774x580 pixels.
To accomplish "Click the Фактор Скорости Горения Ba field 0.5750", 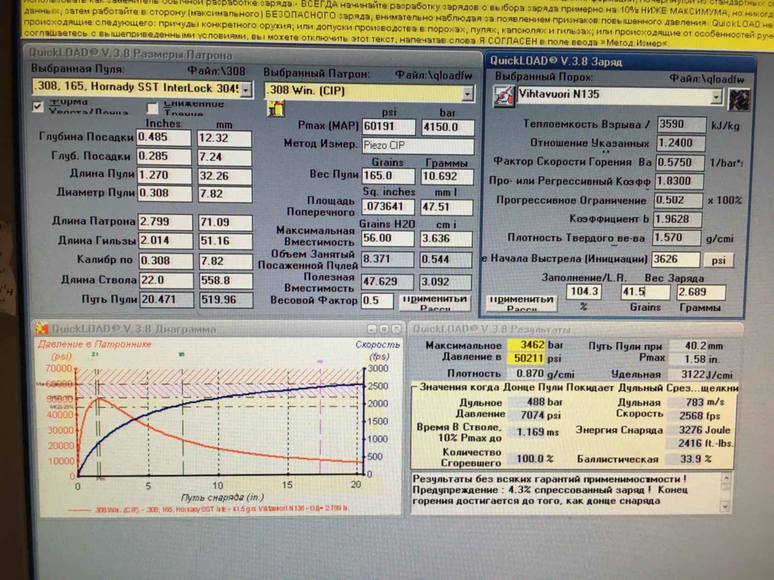I will 680,163.
